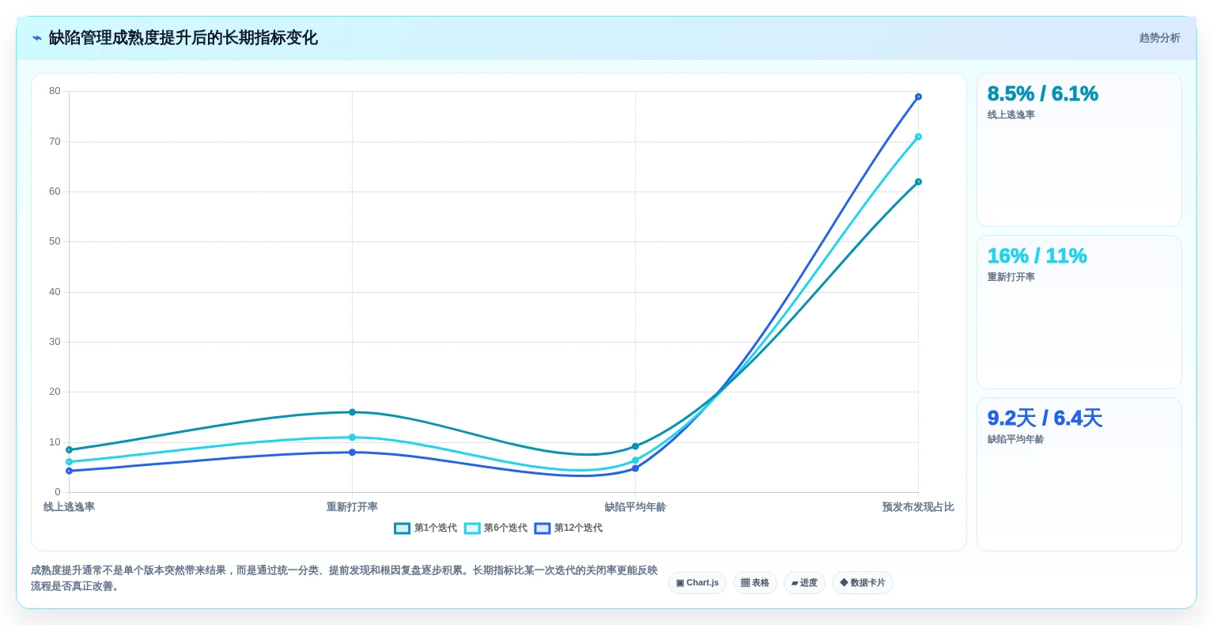Click the description paragraph starting 成熟度提升通常
Image resolution: width=1213 pixels, height=625 pixels.
coord(344,578)
